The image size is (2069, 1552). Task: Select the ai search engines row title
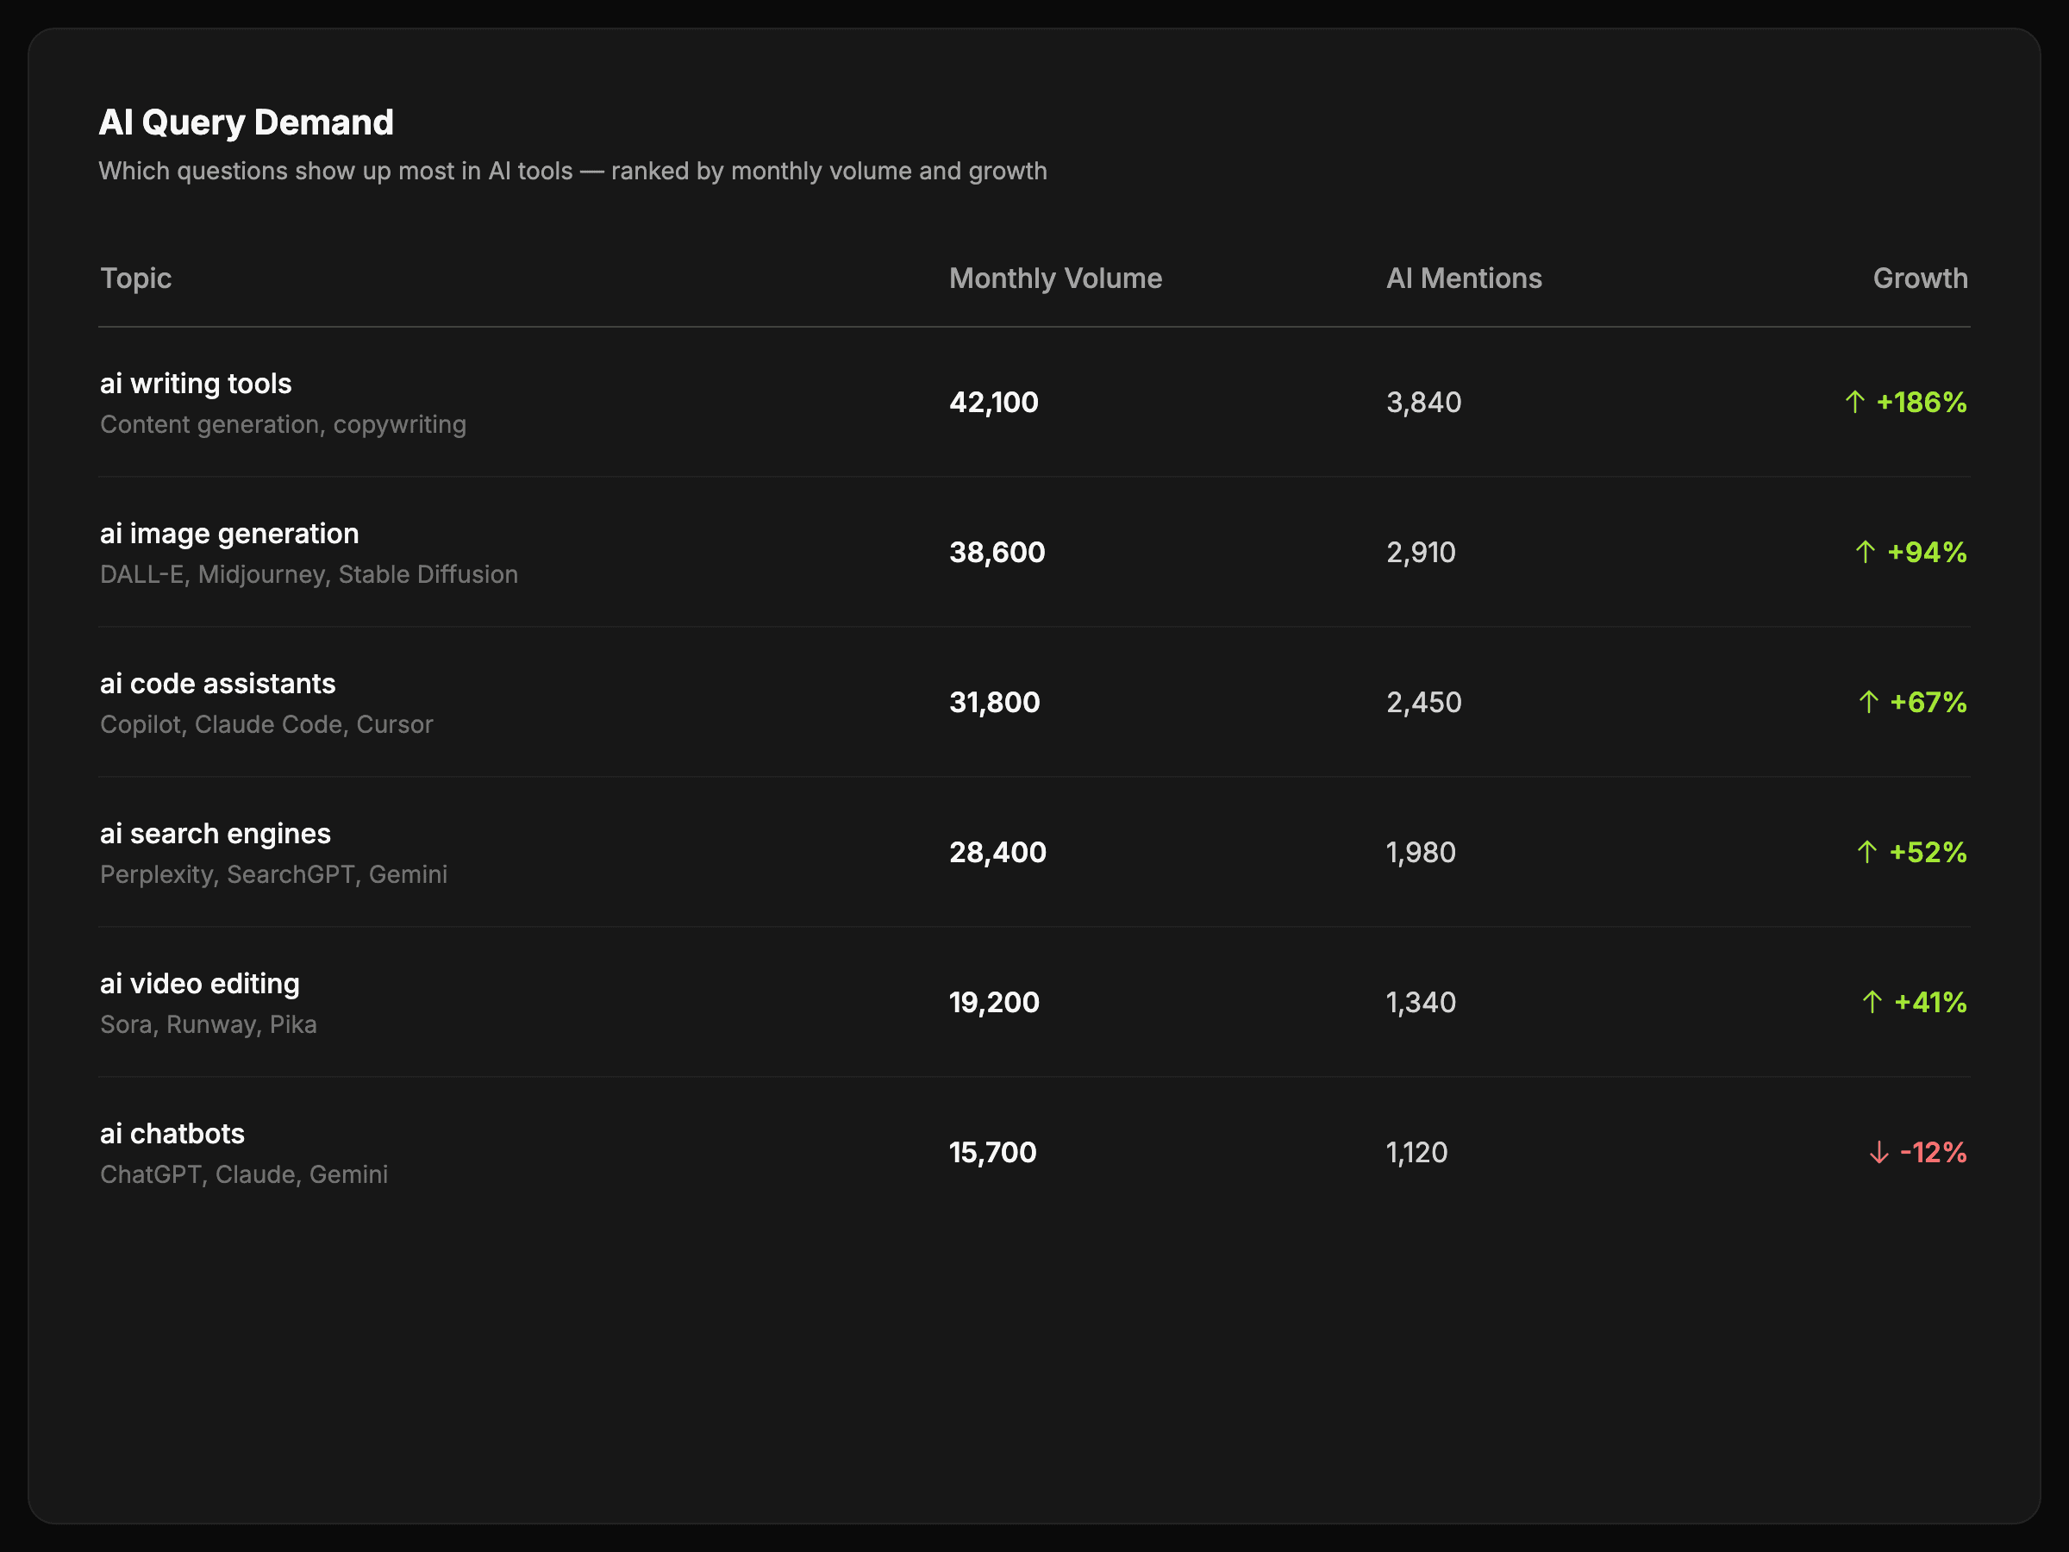(216, 834)
